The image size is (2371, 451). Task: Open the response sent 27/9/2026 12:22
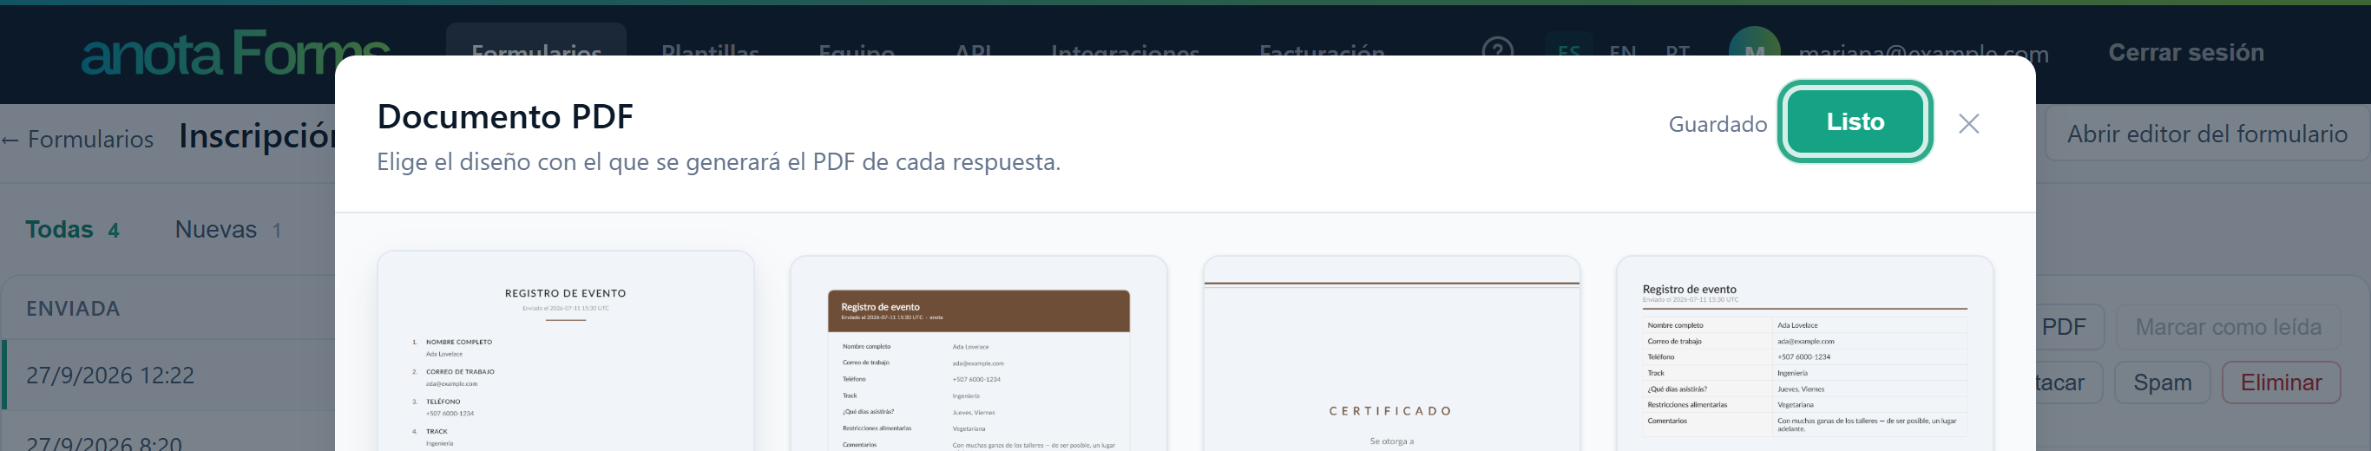tap(168, 375)
